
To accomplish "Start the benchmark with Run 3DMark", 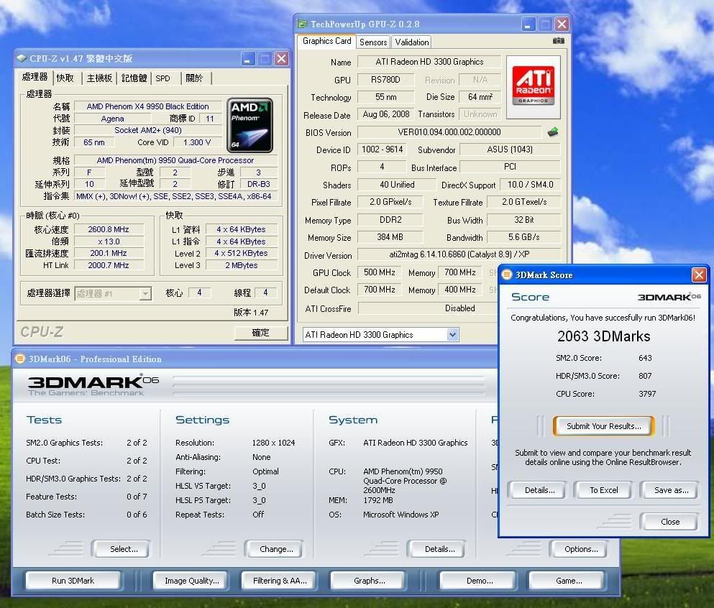I will [73, 581].
